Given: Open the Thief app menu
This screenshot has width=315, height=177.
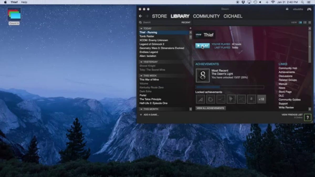Looking at the screenshot, I should pyautogui.click(x=14, y=2).
